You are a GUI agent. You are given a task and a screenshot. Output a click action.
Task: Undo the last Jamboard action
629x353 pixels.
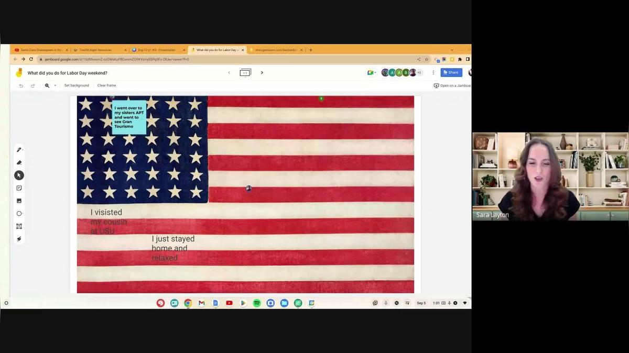[21, 85]
